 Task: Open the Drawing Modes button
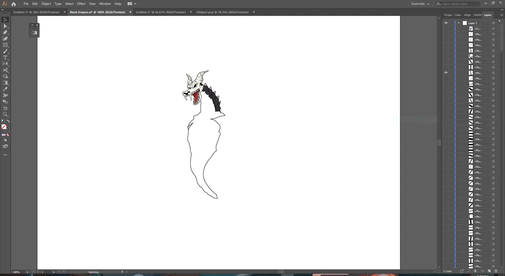pos(5,140)
